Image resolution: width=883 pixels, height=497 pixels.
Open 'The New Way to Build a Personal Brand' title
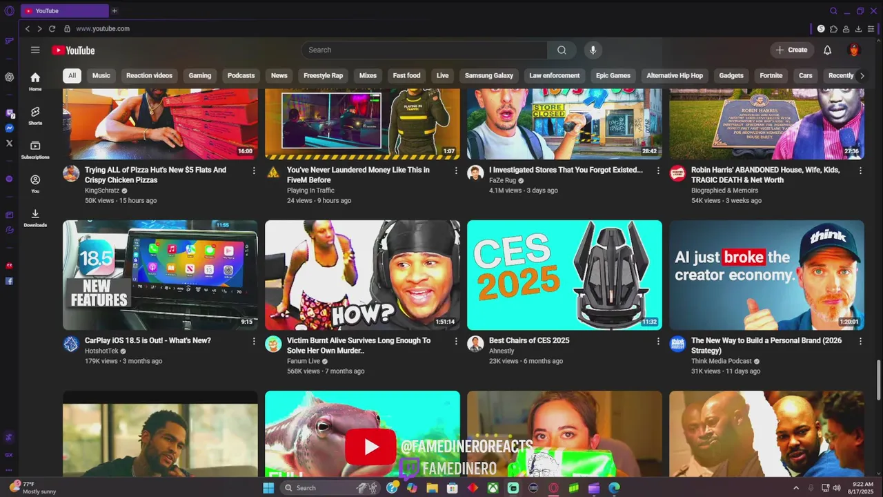766,345
